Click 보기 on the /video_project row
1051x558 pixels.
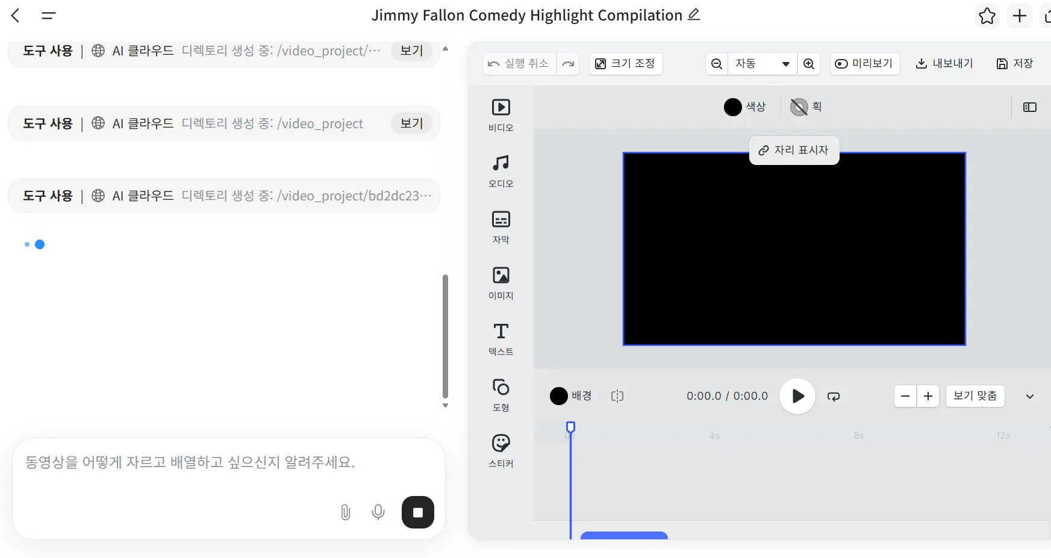pos(412,123)
